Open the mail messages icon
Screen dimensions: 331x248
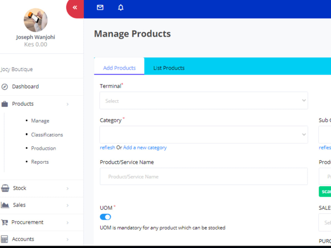pyautogui.click(x=100, y=8)
